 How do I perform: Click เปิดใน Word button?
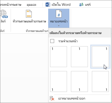(x=58, y=4)
